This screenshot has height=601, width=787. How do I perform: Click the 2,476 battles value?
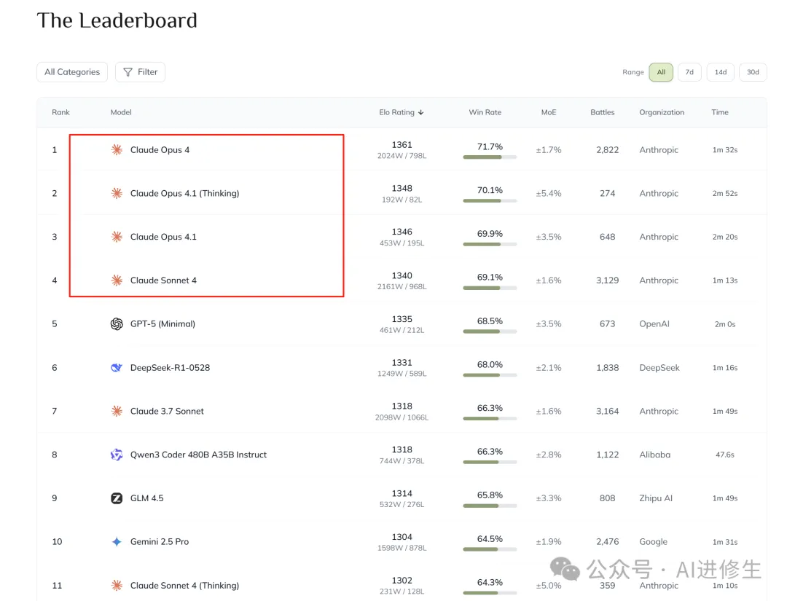[607, 542]
